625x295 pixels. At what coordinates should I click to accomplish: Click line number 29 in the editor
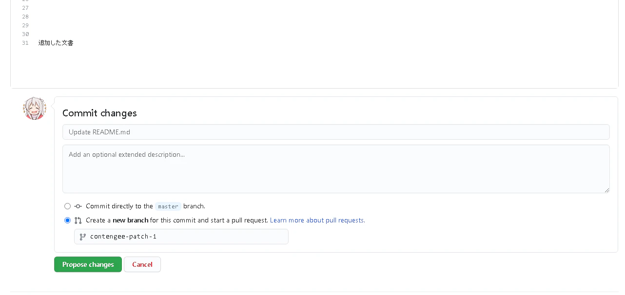pyautogui.click(x=25, y=25)
